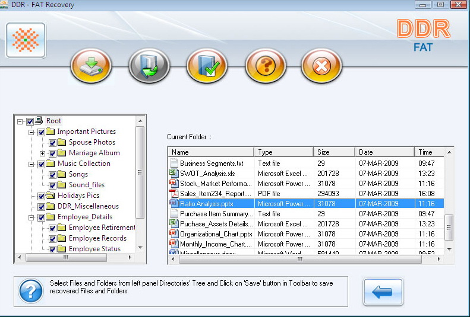Screen dimensions: 470x317
Task: Click the PDF icon of Sales_Item234_Report
Action: coord(174,193)
